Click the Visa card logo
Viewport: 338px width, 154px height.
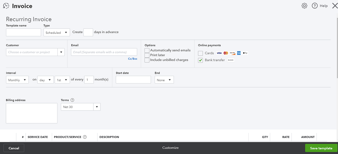point(219,53)
